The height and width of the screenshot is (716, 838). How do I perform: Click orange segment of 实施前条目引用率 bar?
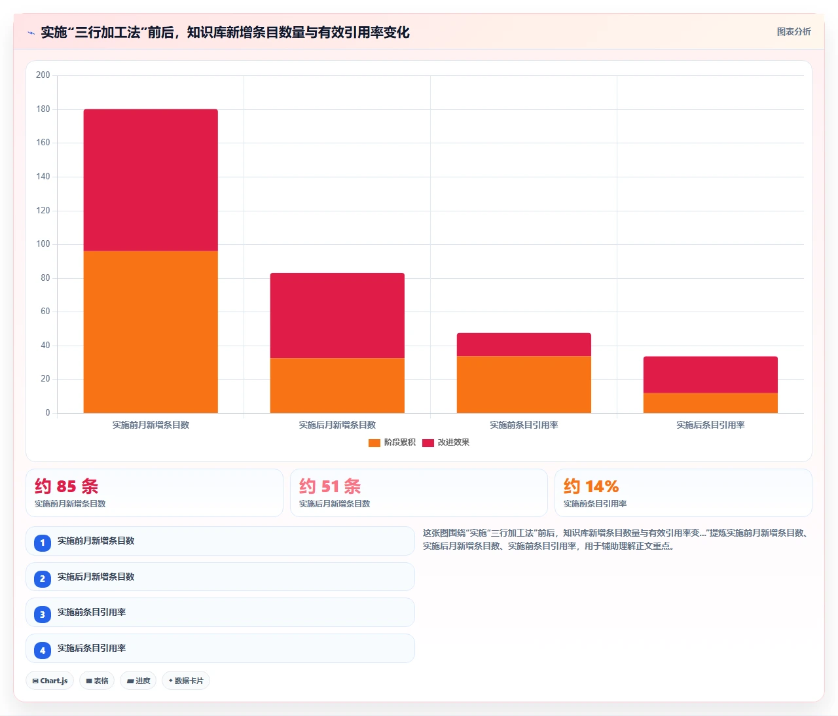click(x=524, y=385)
